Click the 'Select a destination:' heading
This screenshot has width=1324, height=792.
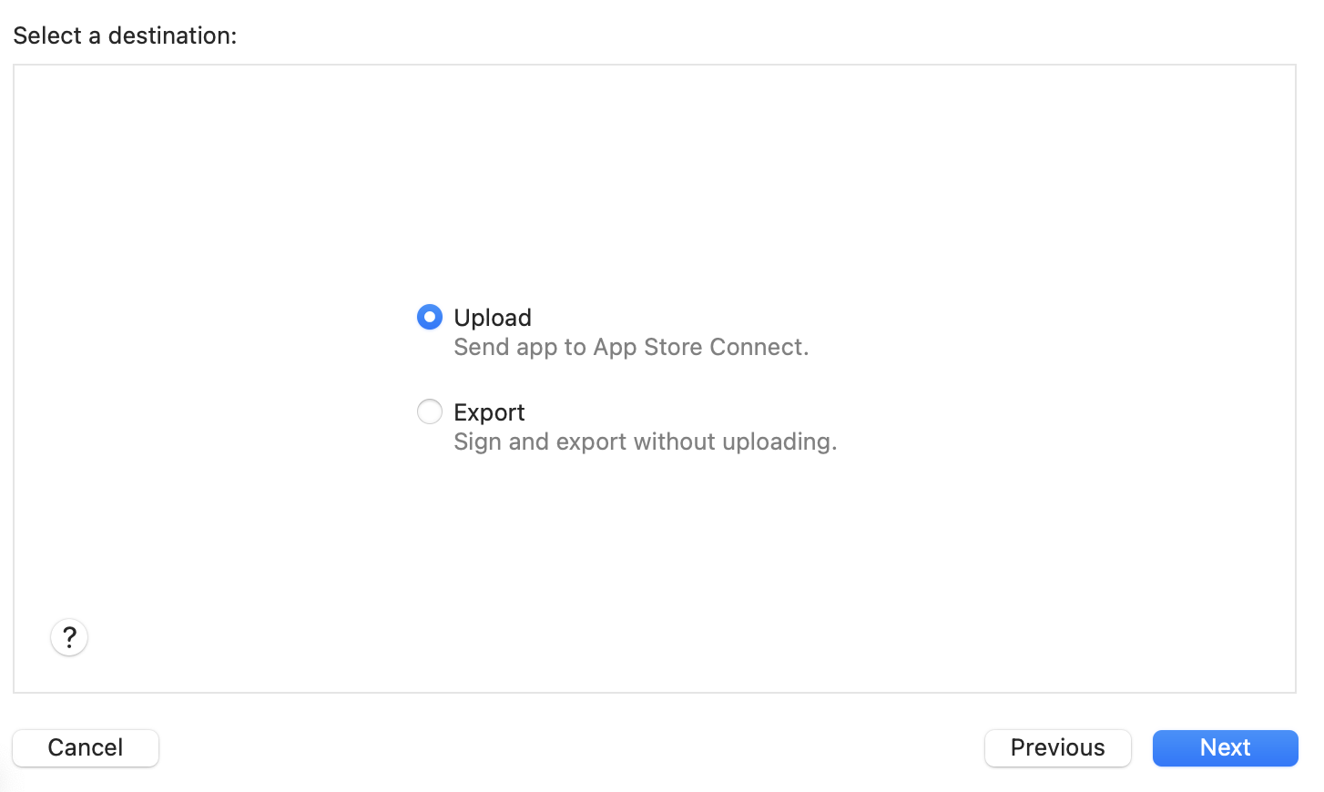[126, 36]
